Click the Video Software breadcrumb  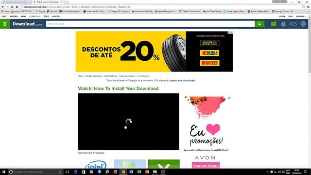tap(111, 76)
